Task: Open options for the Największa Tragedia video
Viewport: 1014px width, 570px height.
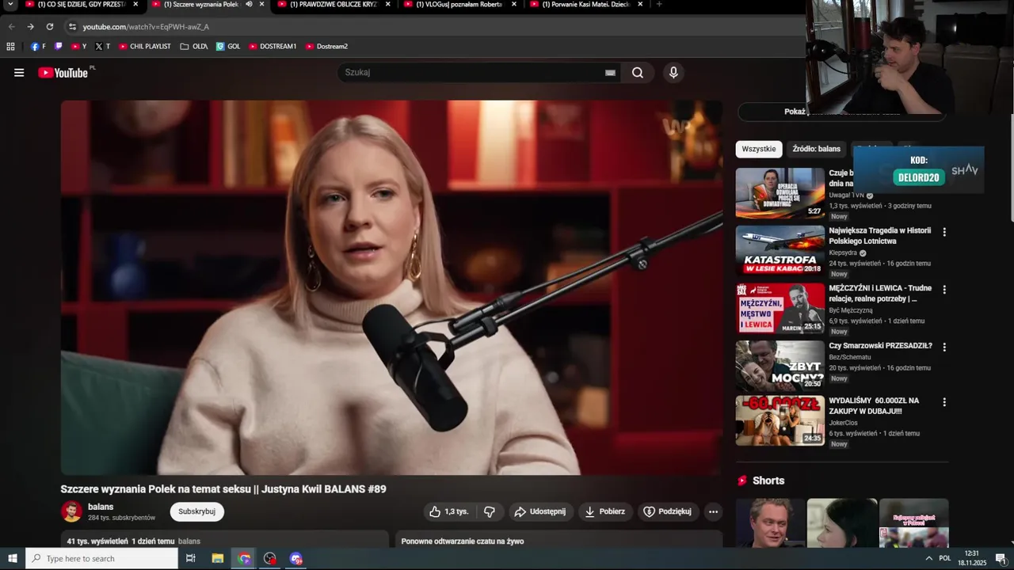Action: point(944,232)
